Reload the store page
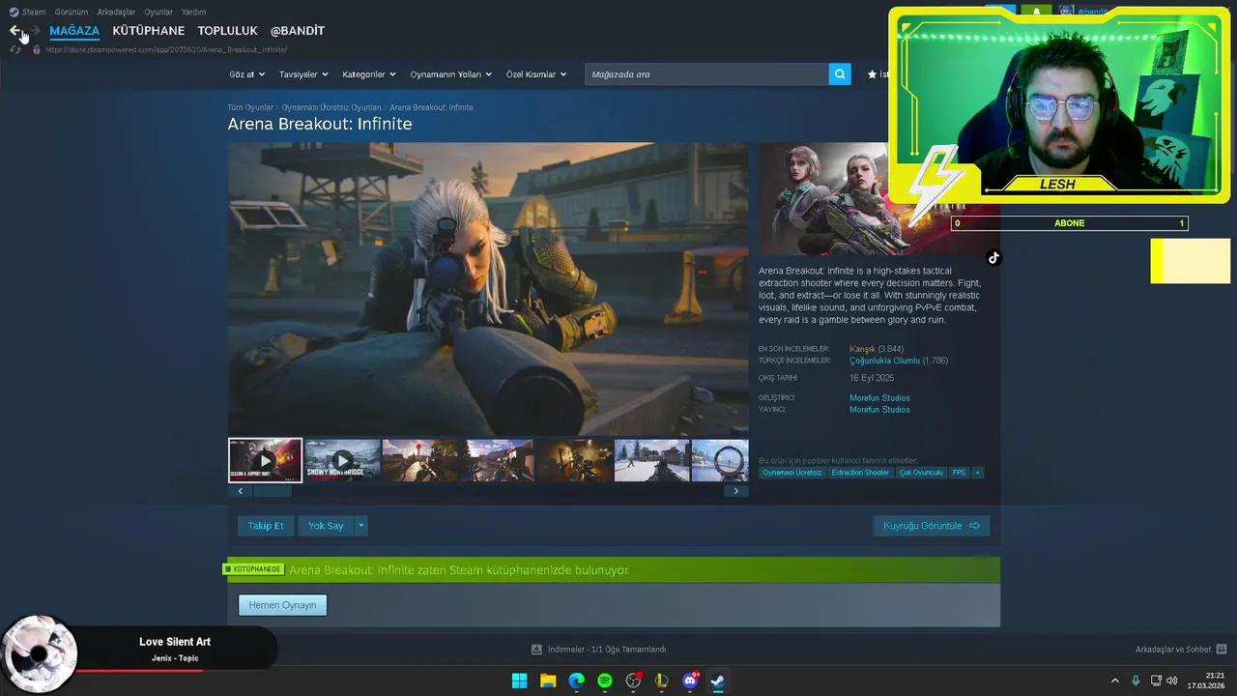The height and width of the screenshot is (696, 1237). coord(15,49)
